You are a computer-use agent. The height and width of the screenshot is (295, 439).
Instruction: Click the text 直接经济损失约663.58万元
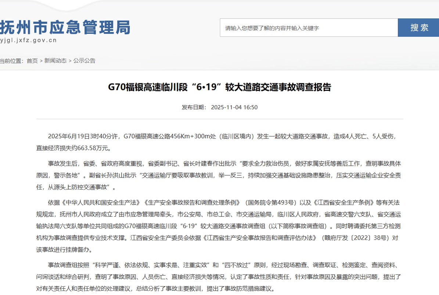click(x=73, y=148)
